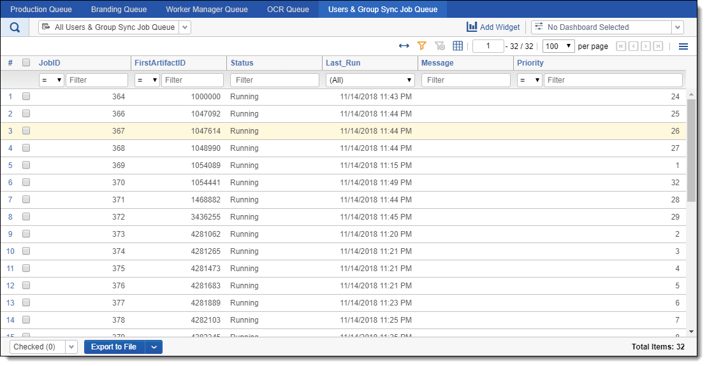
Task: Check the select-all checkbox in header
Action: coord(26,63)
